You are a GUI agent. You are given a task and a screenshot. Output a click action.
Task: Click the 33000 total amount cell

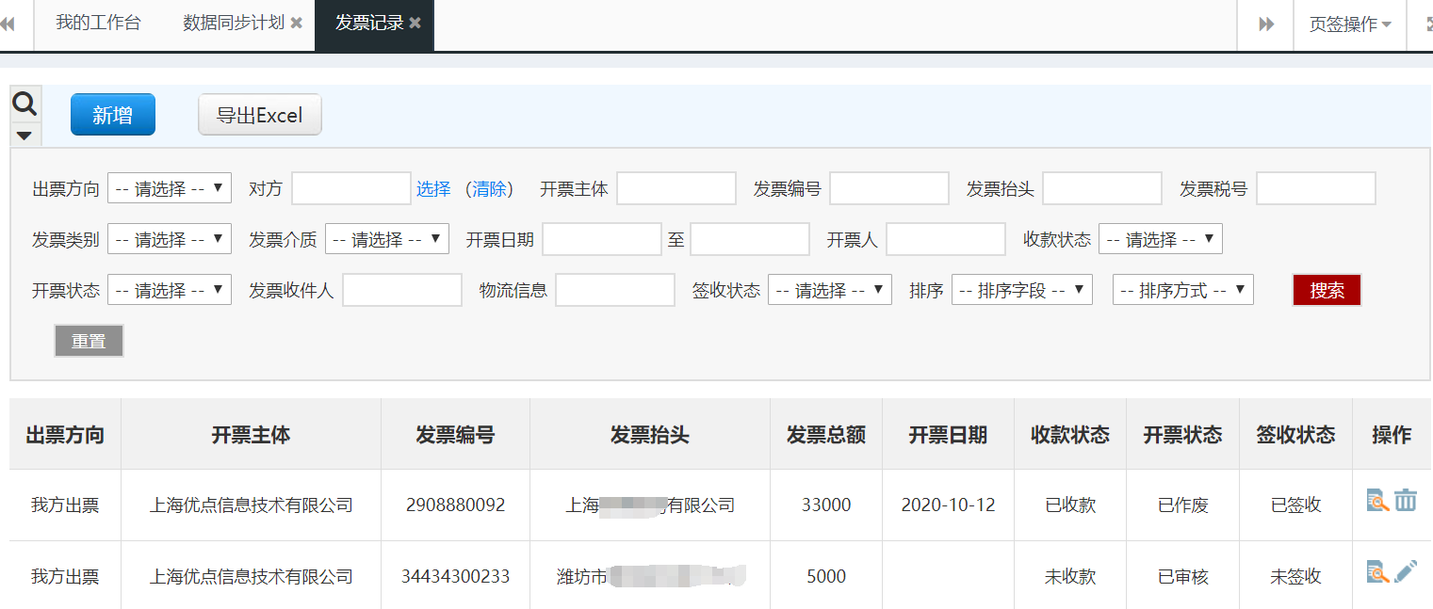click(826, 505)
